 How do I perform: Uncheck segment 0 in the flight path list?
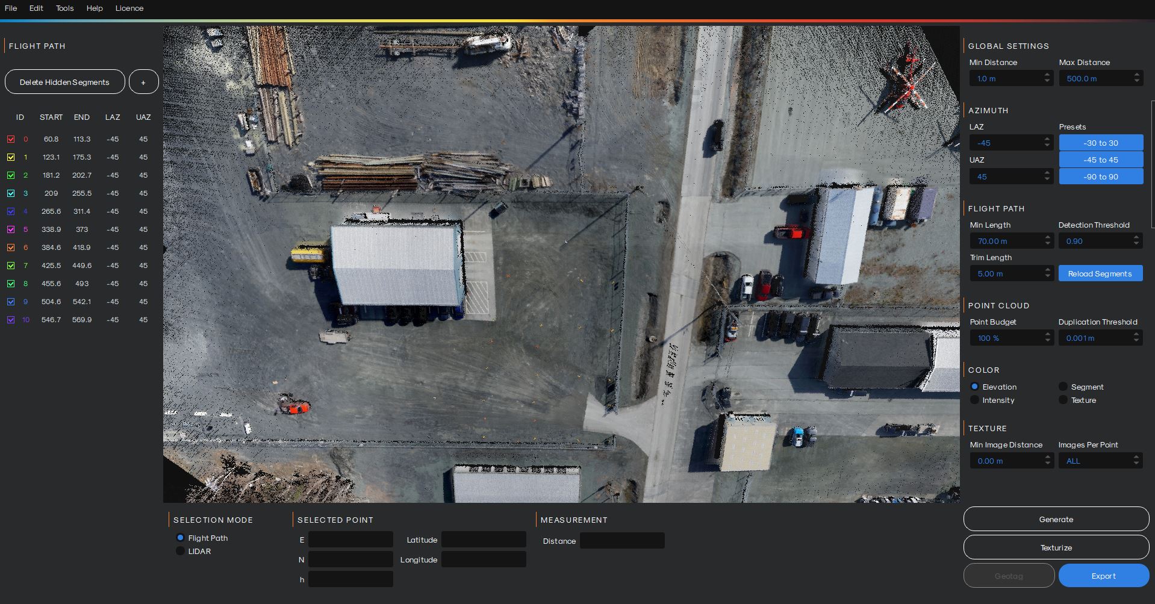(x=11, y=139)
